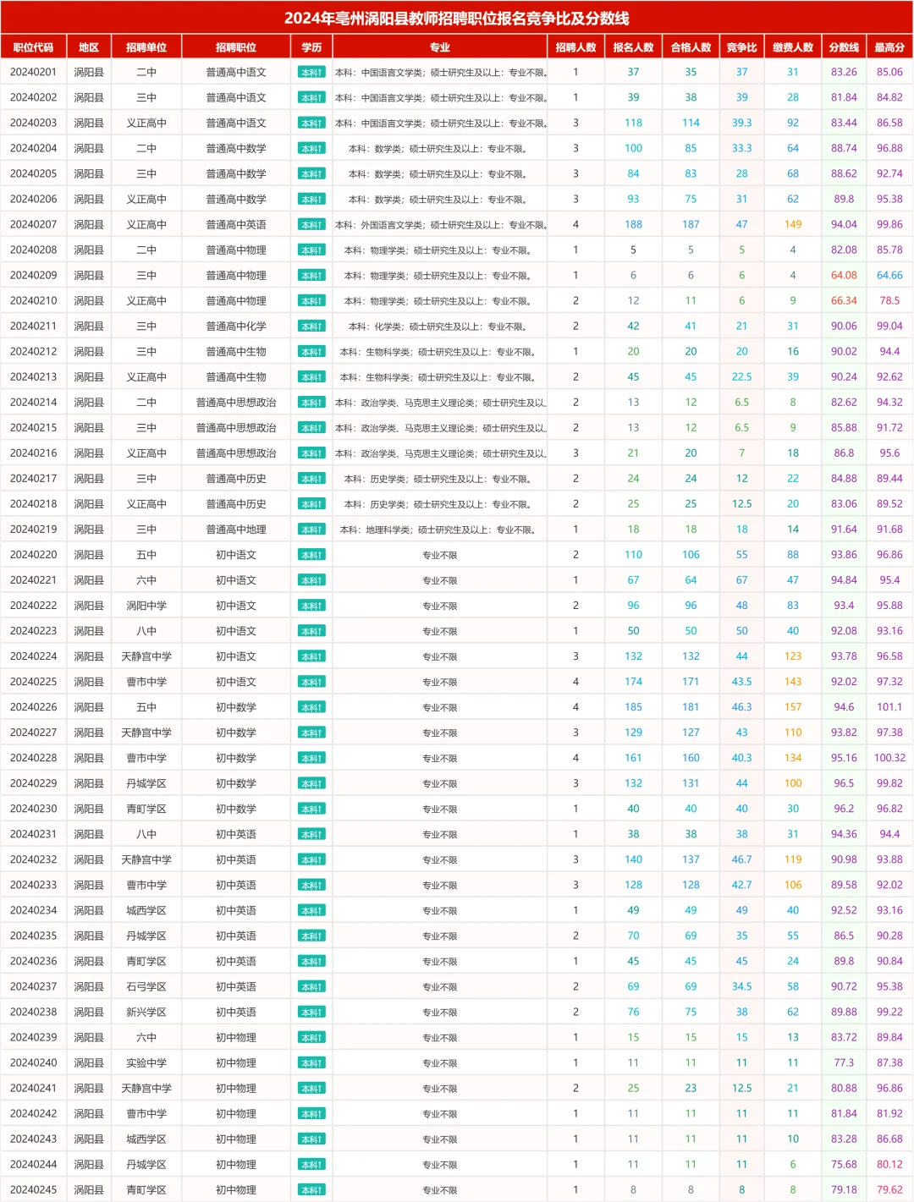Click score line 75.68 in row 20240244
This screenshot has height=1202, width=914.
pos(844,1164)
